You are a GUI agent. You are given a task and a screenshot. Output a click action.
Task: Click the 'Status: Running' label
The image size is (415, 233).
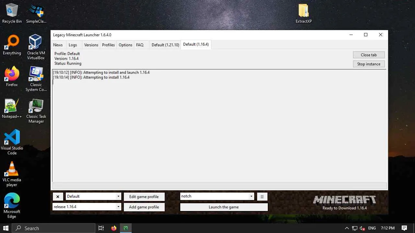click(x=68, y=63)
